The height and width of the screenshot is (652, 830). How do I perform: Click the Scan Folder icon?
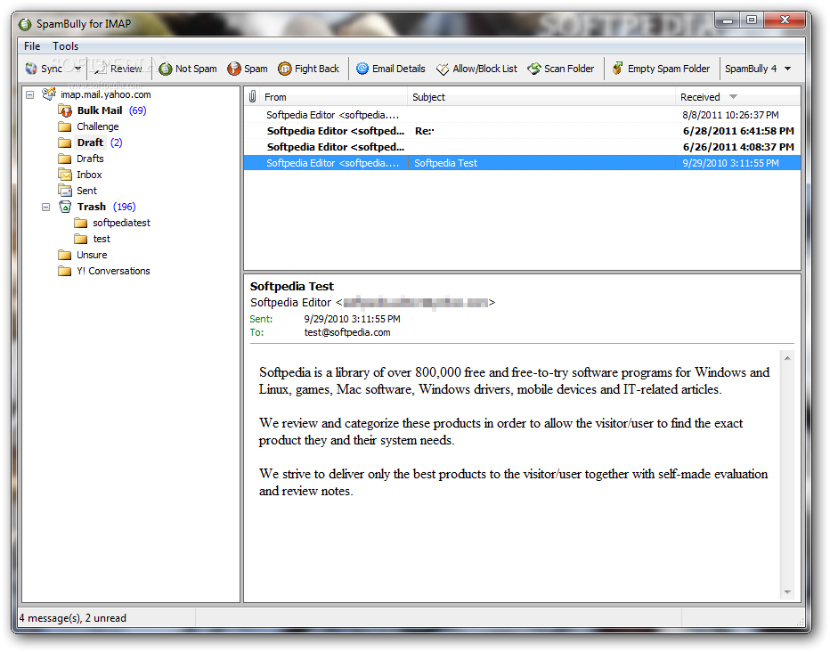click(x=534, y=69)
